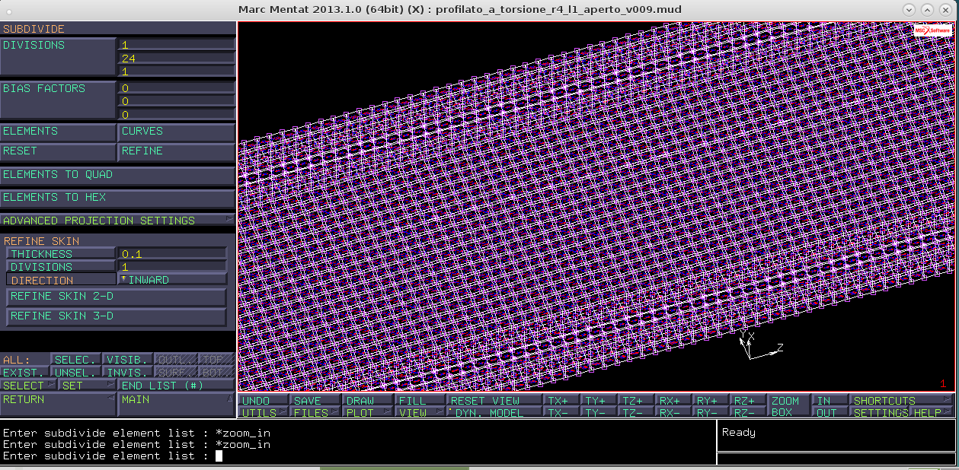Click TX+ to translate view
This screenshot has height=470, width=959.
click(x=562, y=400)
